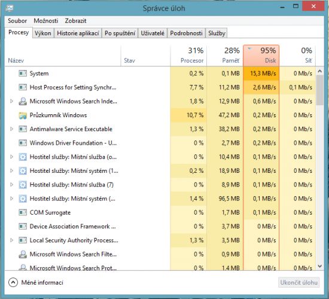Click the Antimalware Service Executable icon
This screenshot has height=299, width=329.
coord(23,129)
